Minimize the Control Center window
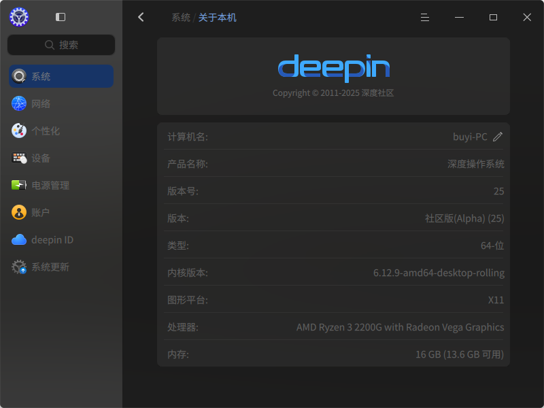The image size is (544, 408). point(460,18)
